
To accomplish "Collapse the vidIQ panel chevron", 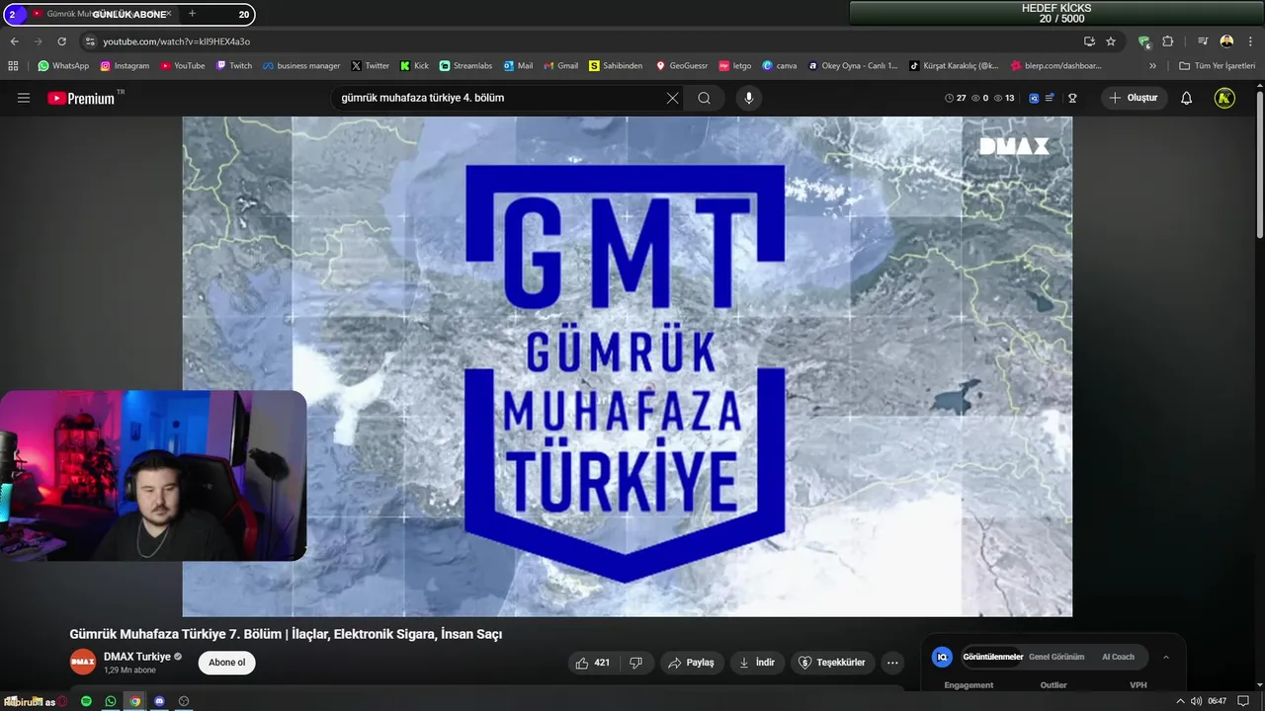I will (1165, 657).
